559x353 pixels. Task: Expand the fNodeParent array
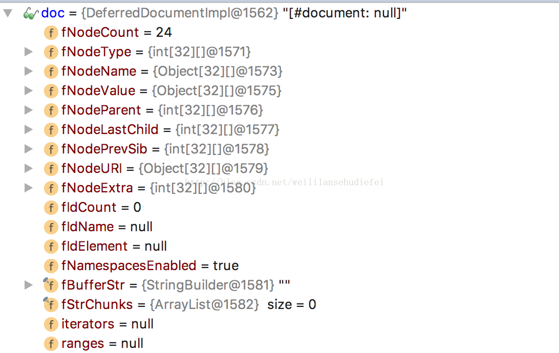(29, 110)
